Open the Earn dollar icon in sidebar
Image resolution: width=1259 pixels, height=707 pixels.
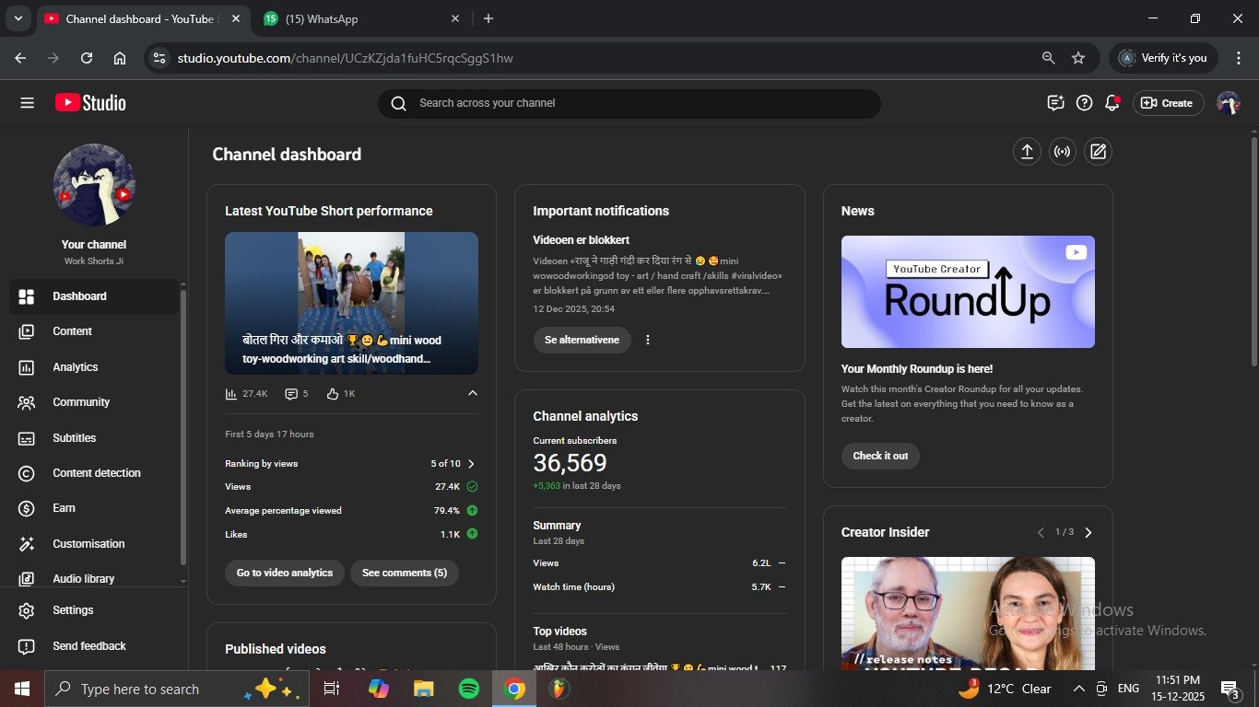tap(27, 508)
